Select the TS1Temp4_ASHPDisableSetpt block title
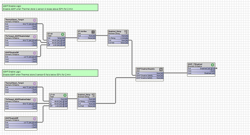250x135 pixels. (17, 36)
